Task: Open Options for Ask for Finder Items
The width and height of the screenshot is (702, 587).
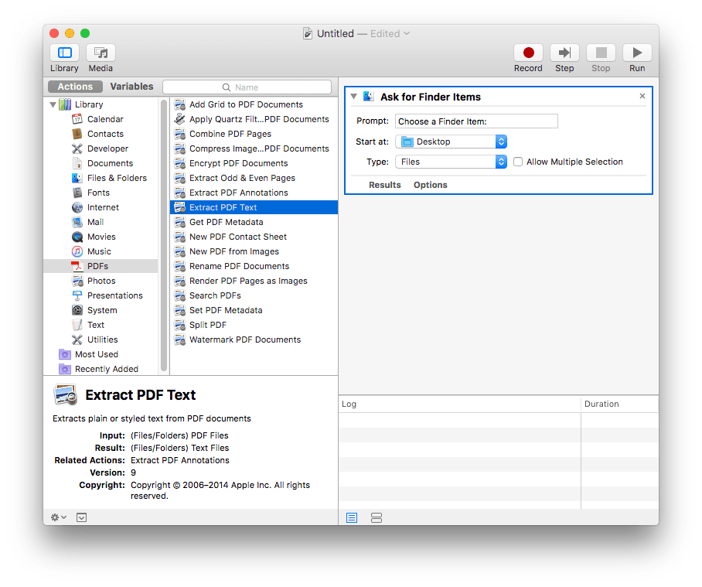Action: pos(430,185)
